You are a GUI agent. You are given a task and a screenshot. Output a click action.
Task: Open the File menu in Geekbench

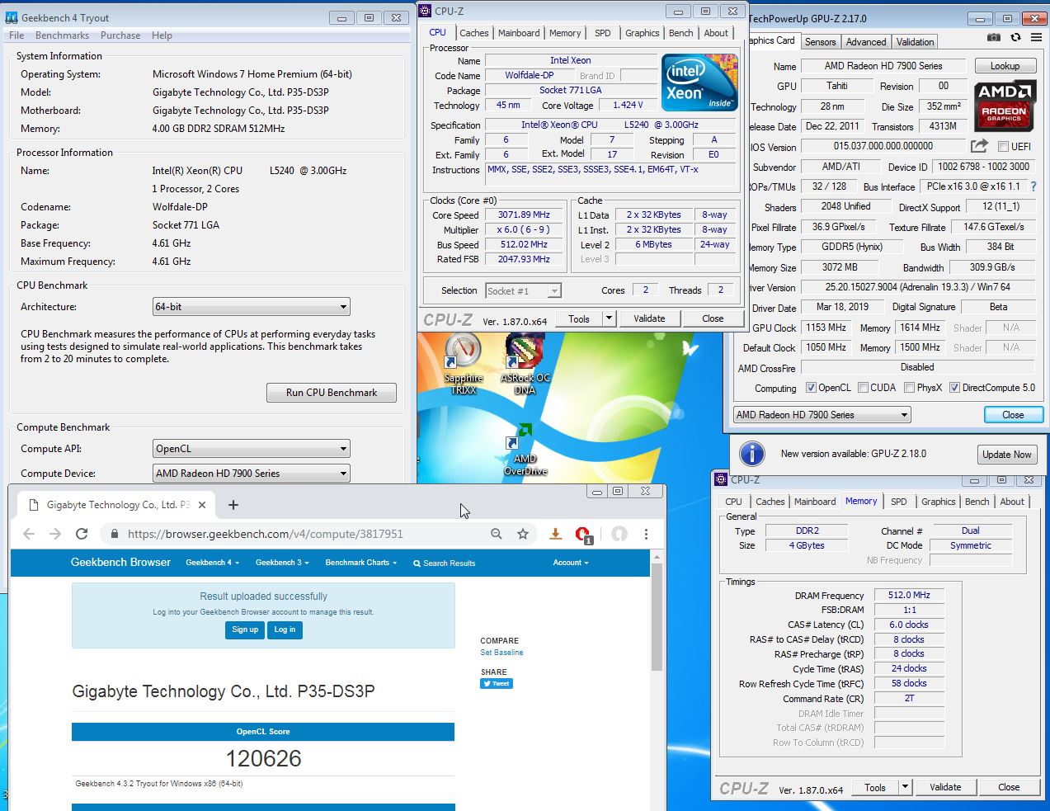click(x=16, y=35)
